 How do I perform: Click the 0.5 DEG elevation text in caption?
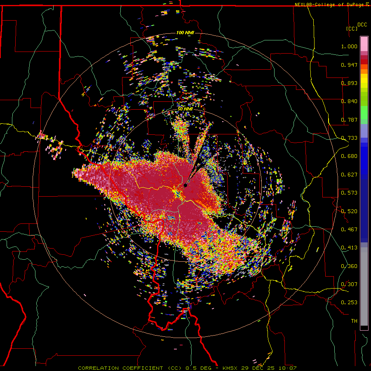click(x=198, y=368)
